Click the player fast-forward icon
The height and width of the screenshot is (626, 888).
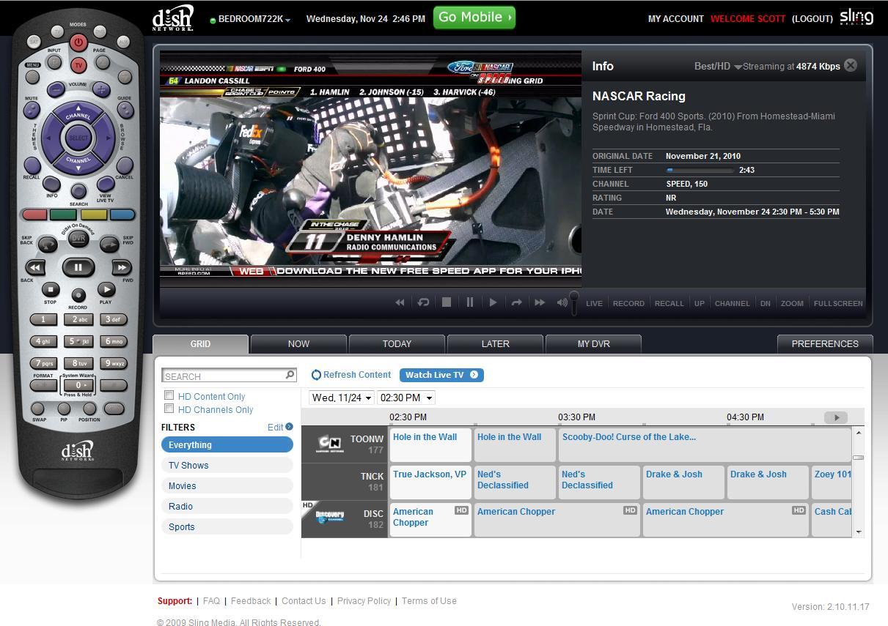click(x=540, y=302)
